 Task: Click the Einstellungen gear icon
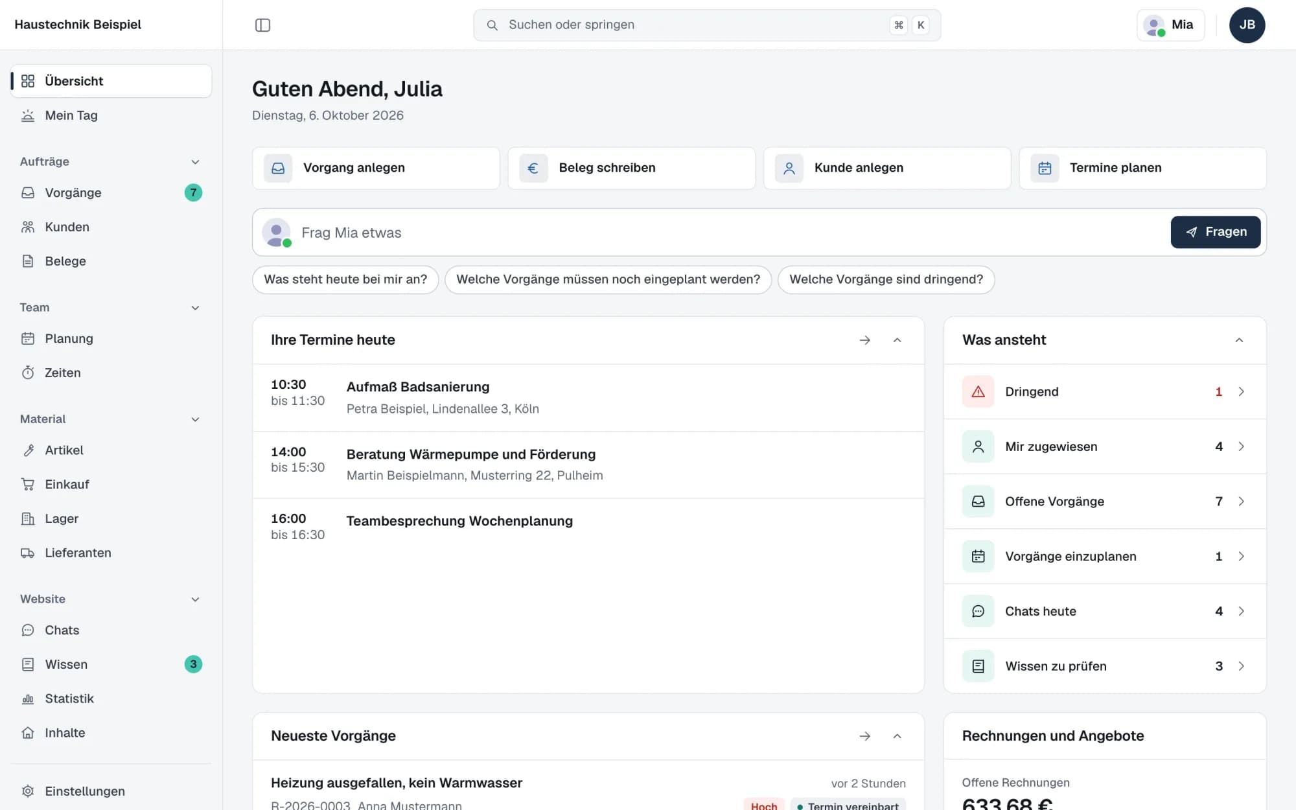click(28, 791)
